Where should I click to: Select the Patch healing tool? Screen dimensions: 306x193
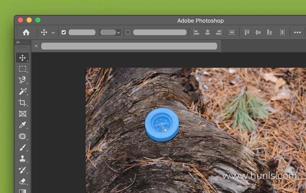tap(22, 136)
